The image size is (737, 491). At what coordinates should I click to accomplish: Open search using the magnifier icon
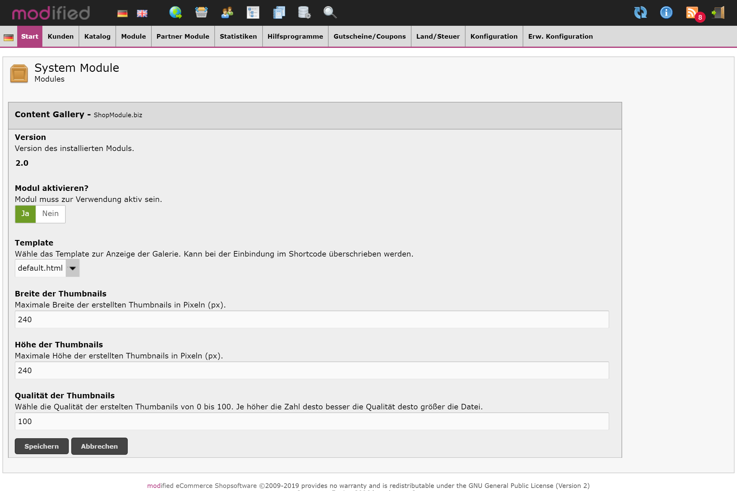329,13
